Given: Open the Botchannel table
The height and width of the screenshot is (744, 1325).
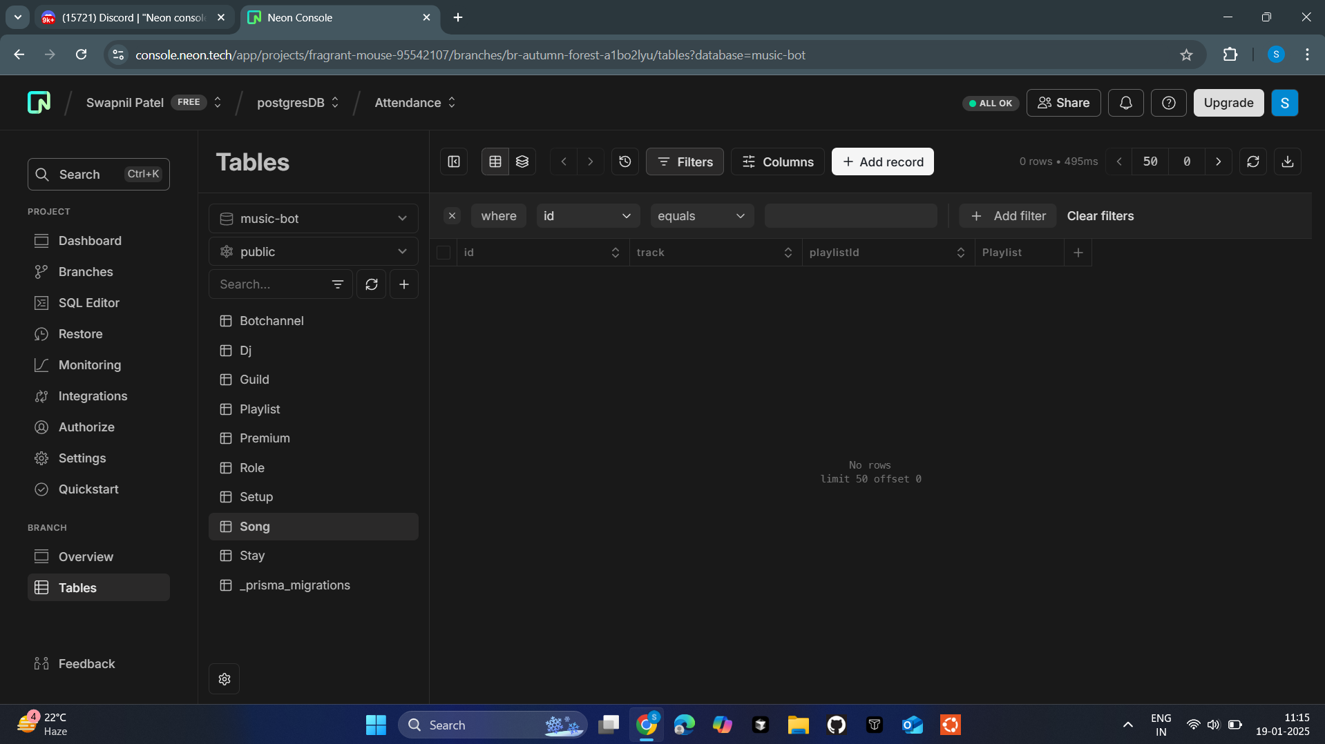Looking at the screenshot, I should tap(314, 321).
